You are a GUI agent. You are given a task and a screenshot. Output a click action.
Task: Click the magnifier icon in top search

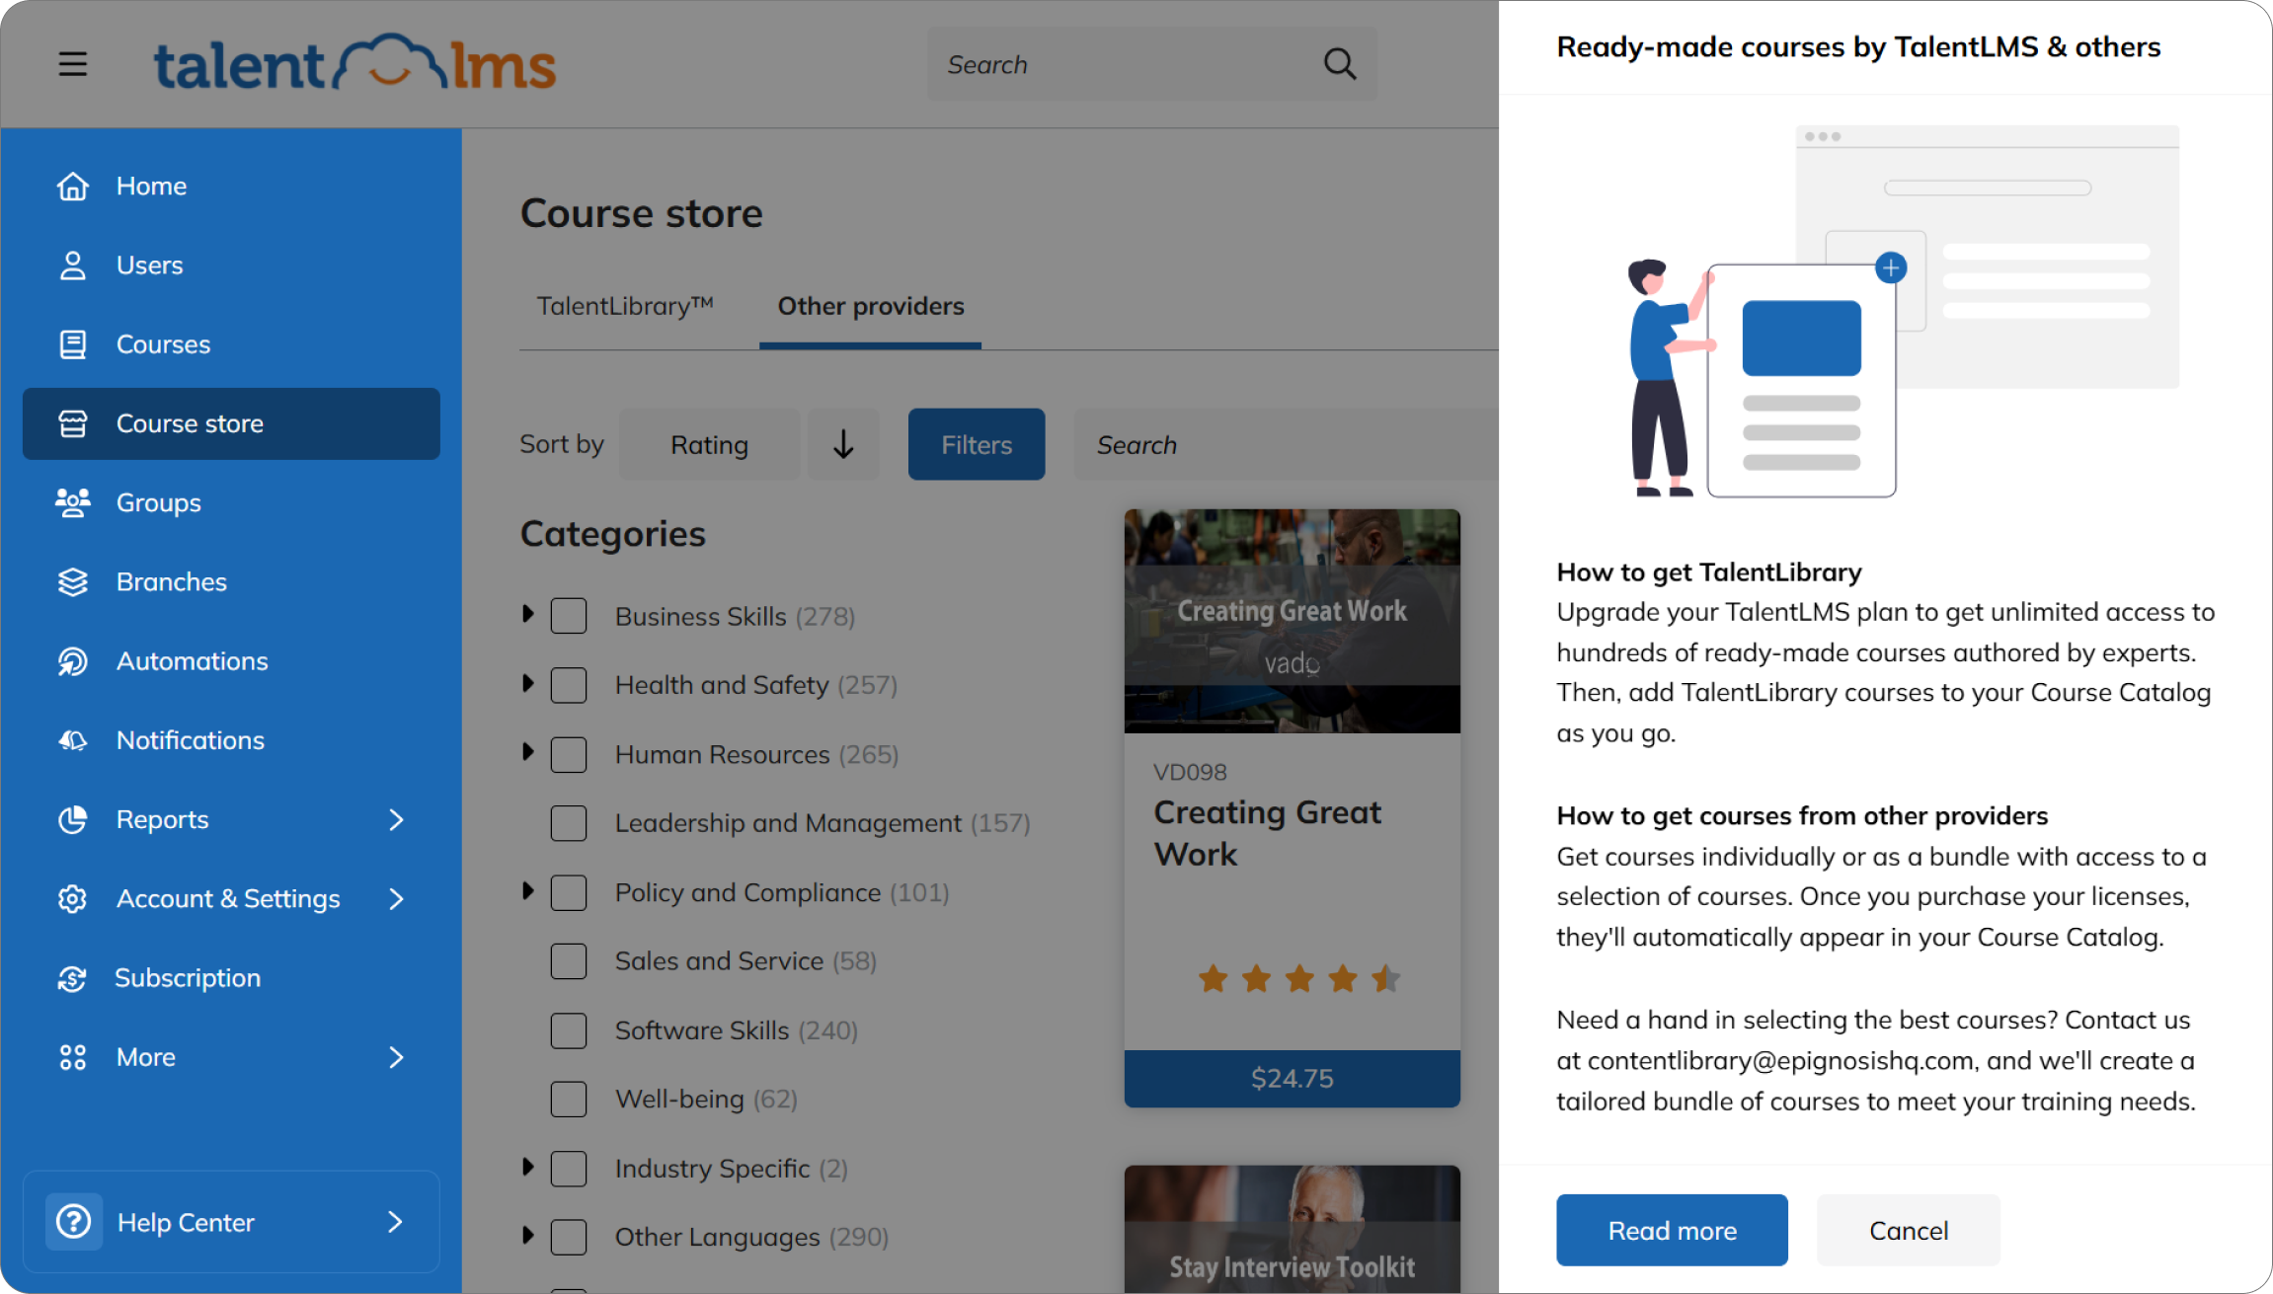tap(1339, 64)
